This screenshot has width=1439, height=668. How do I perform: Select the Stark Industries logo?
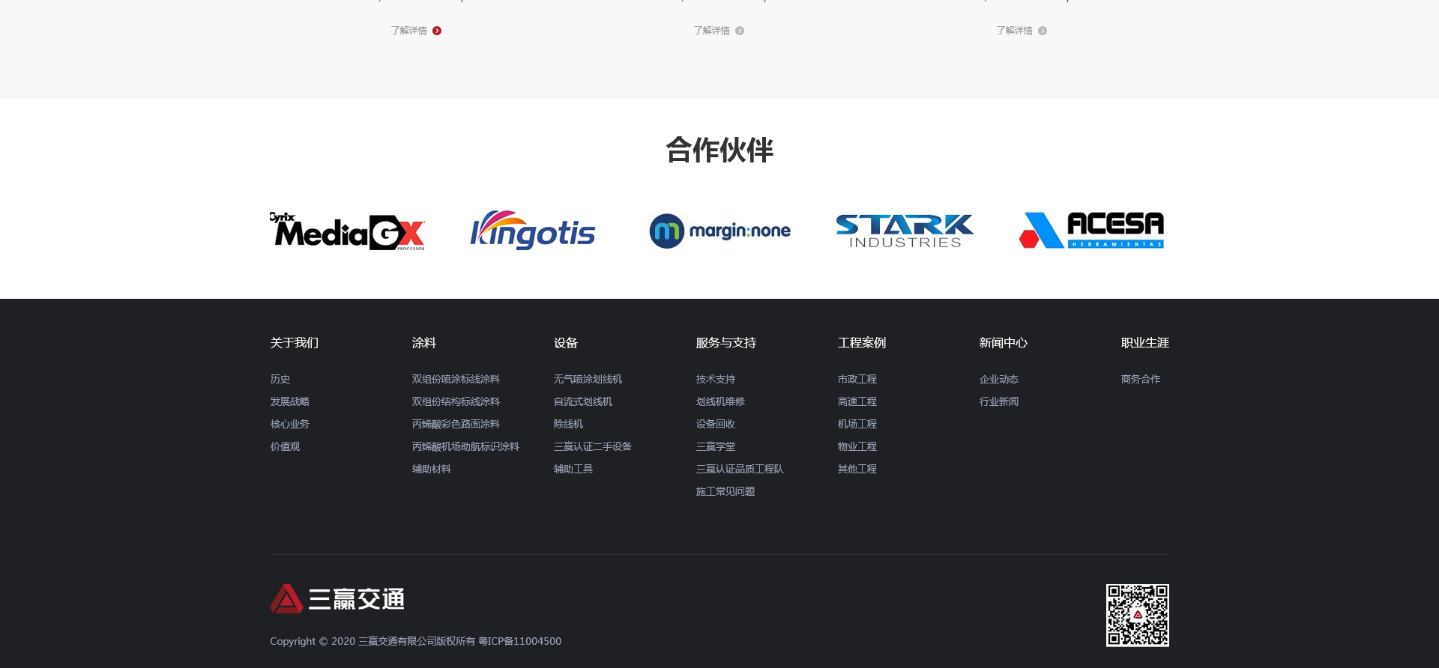click(905, 231)
